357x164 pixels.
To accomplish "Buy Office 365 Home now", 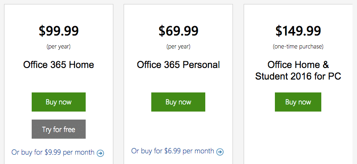I will pos(58,102).
